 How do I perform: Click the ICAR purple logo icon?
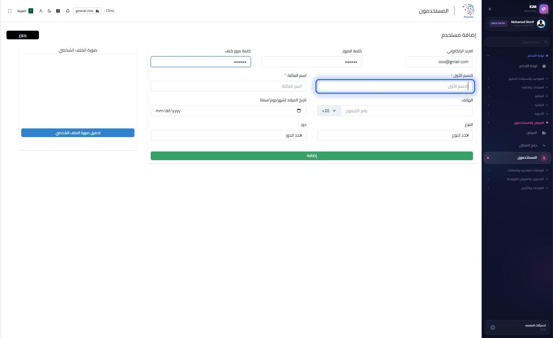tap(544, 9)
